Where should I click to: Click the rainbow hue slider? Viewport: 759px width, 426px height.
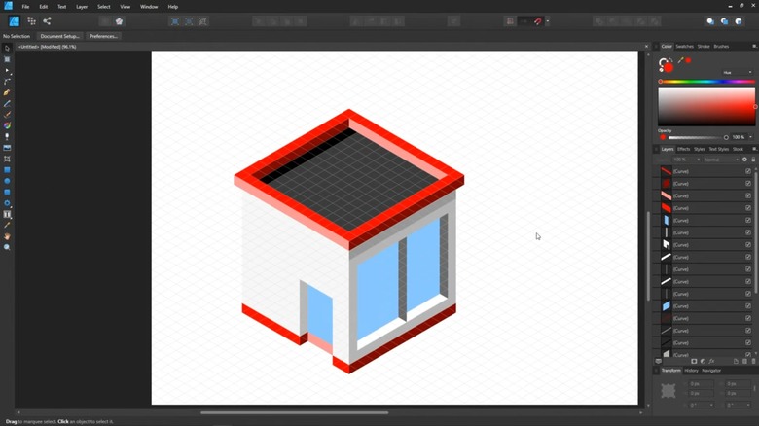pos(706,82)
